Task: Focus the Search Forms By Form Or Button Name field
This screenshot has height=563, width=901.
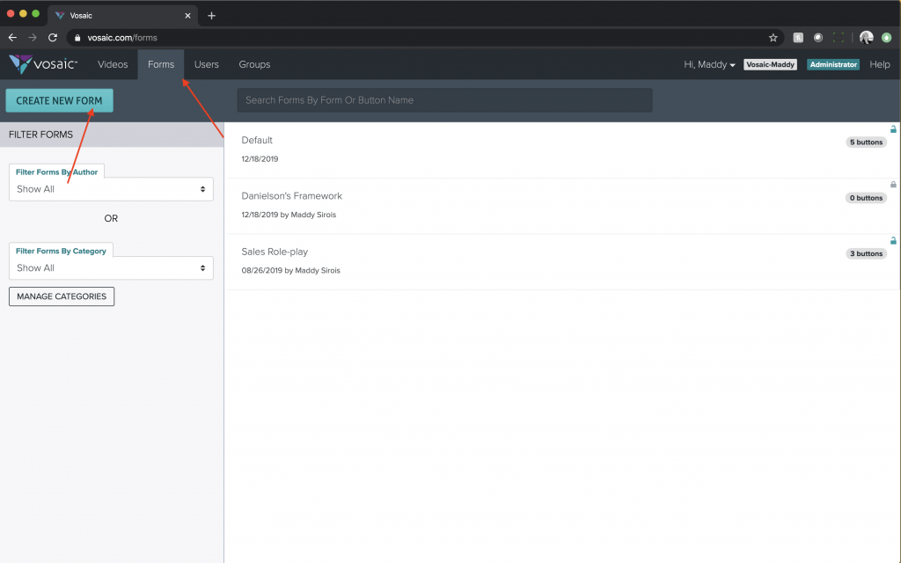Action: click(x=444, y=100)
